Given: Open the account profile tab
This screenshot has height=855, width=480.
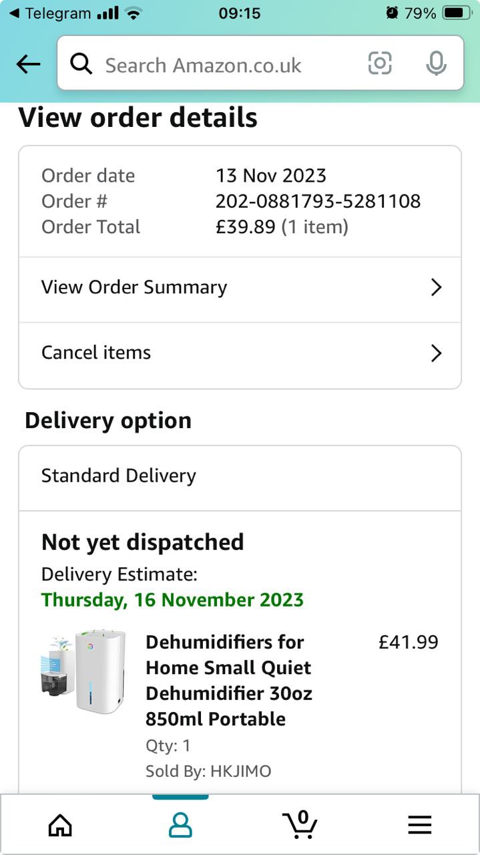Looking at the screenshot, I should coord(180,826).
